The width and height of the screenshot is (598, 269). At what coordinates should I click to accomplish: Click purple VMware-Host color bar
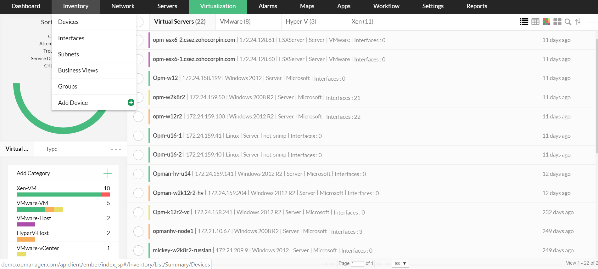point(26,225)
